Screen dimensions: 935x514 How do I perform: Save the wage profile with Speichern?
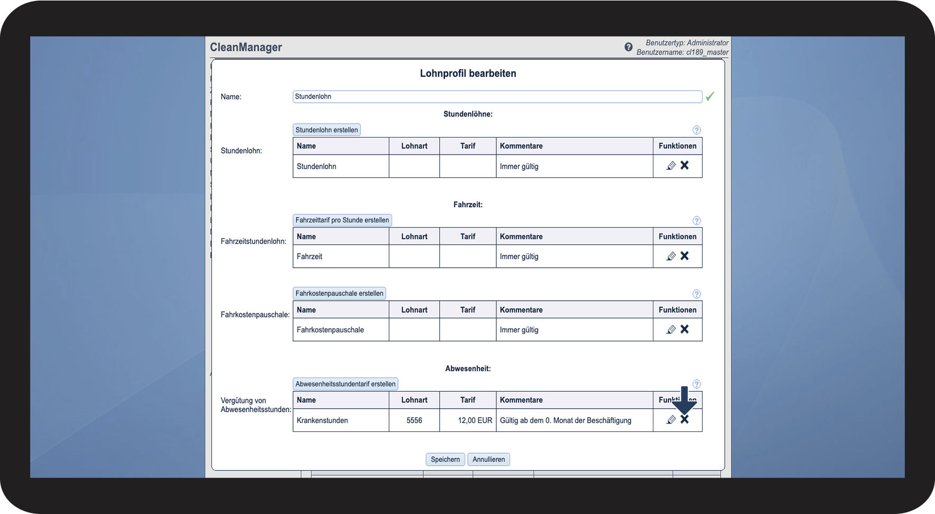click(446, 459)
